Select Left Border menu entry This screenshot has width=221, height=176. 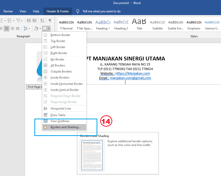coord(64,47)
